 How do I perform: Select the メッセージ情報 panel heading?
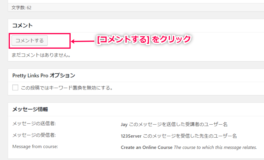(x=30, y=109)
